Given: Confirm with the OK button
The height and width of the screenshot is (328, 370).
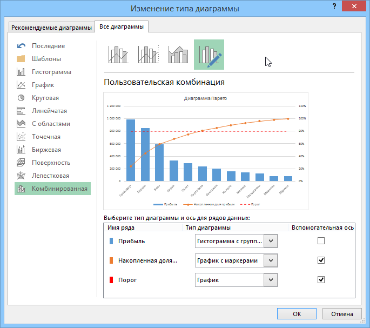Looking at the screenshot, I should tap(297, 314).
